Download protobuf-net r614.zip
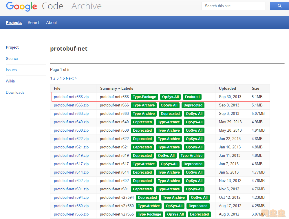This screenshot has height=219, width=289. point(71,172)
